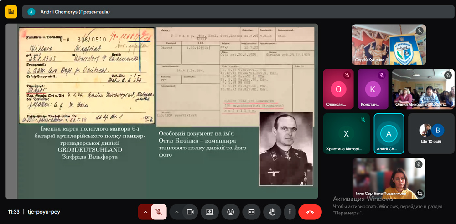456x224 pixels.
Task: Click the red hang-up phone icon
Action: 310,212
